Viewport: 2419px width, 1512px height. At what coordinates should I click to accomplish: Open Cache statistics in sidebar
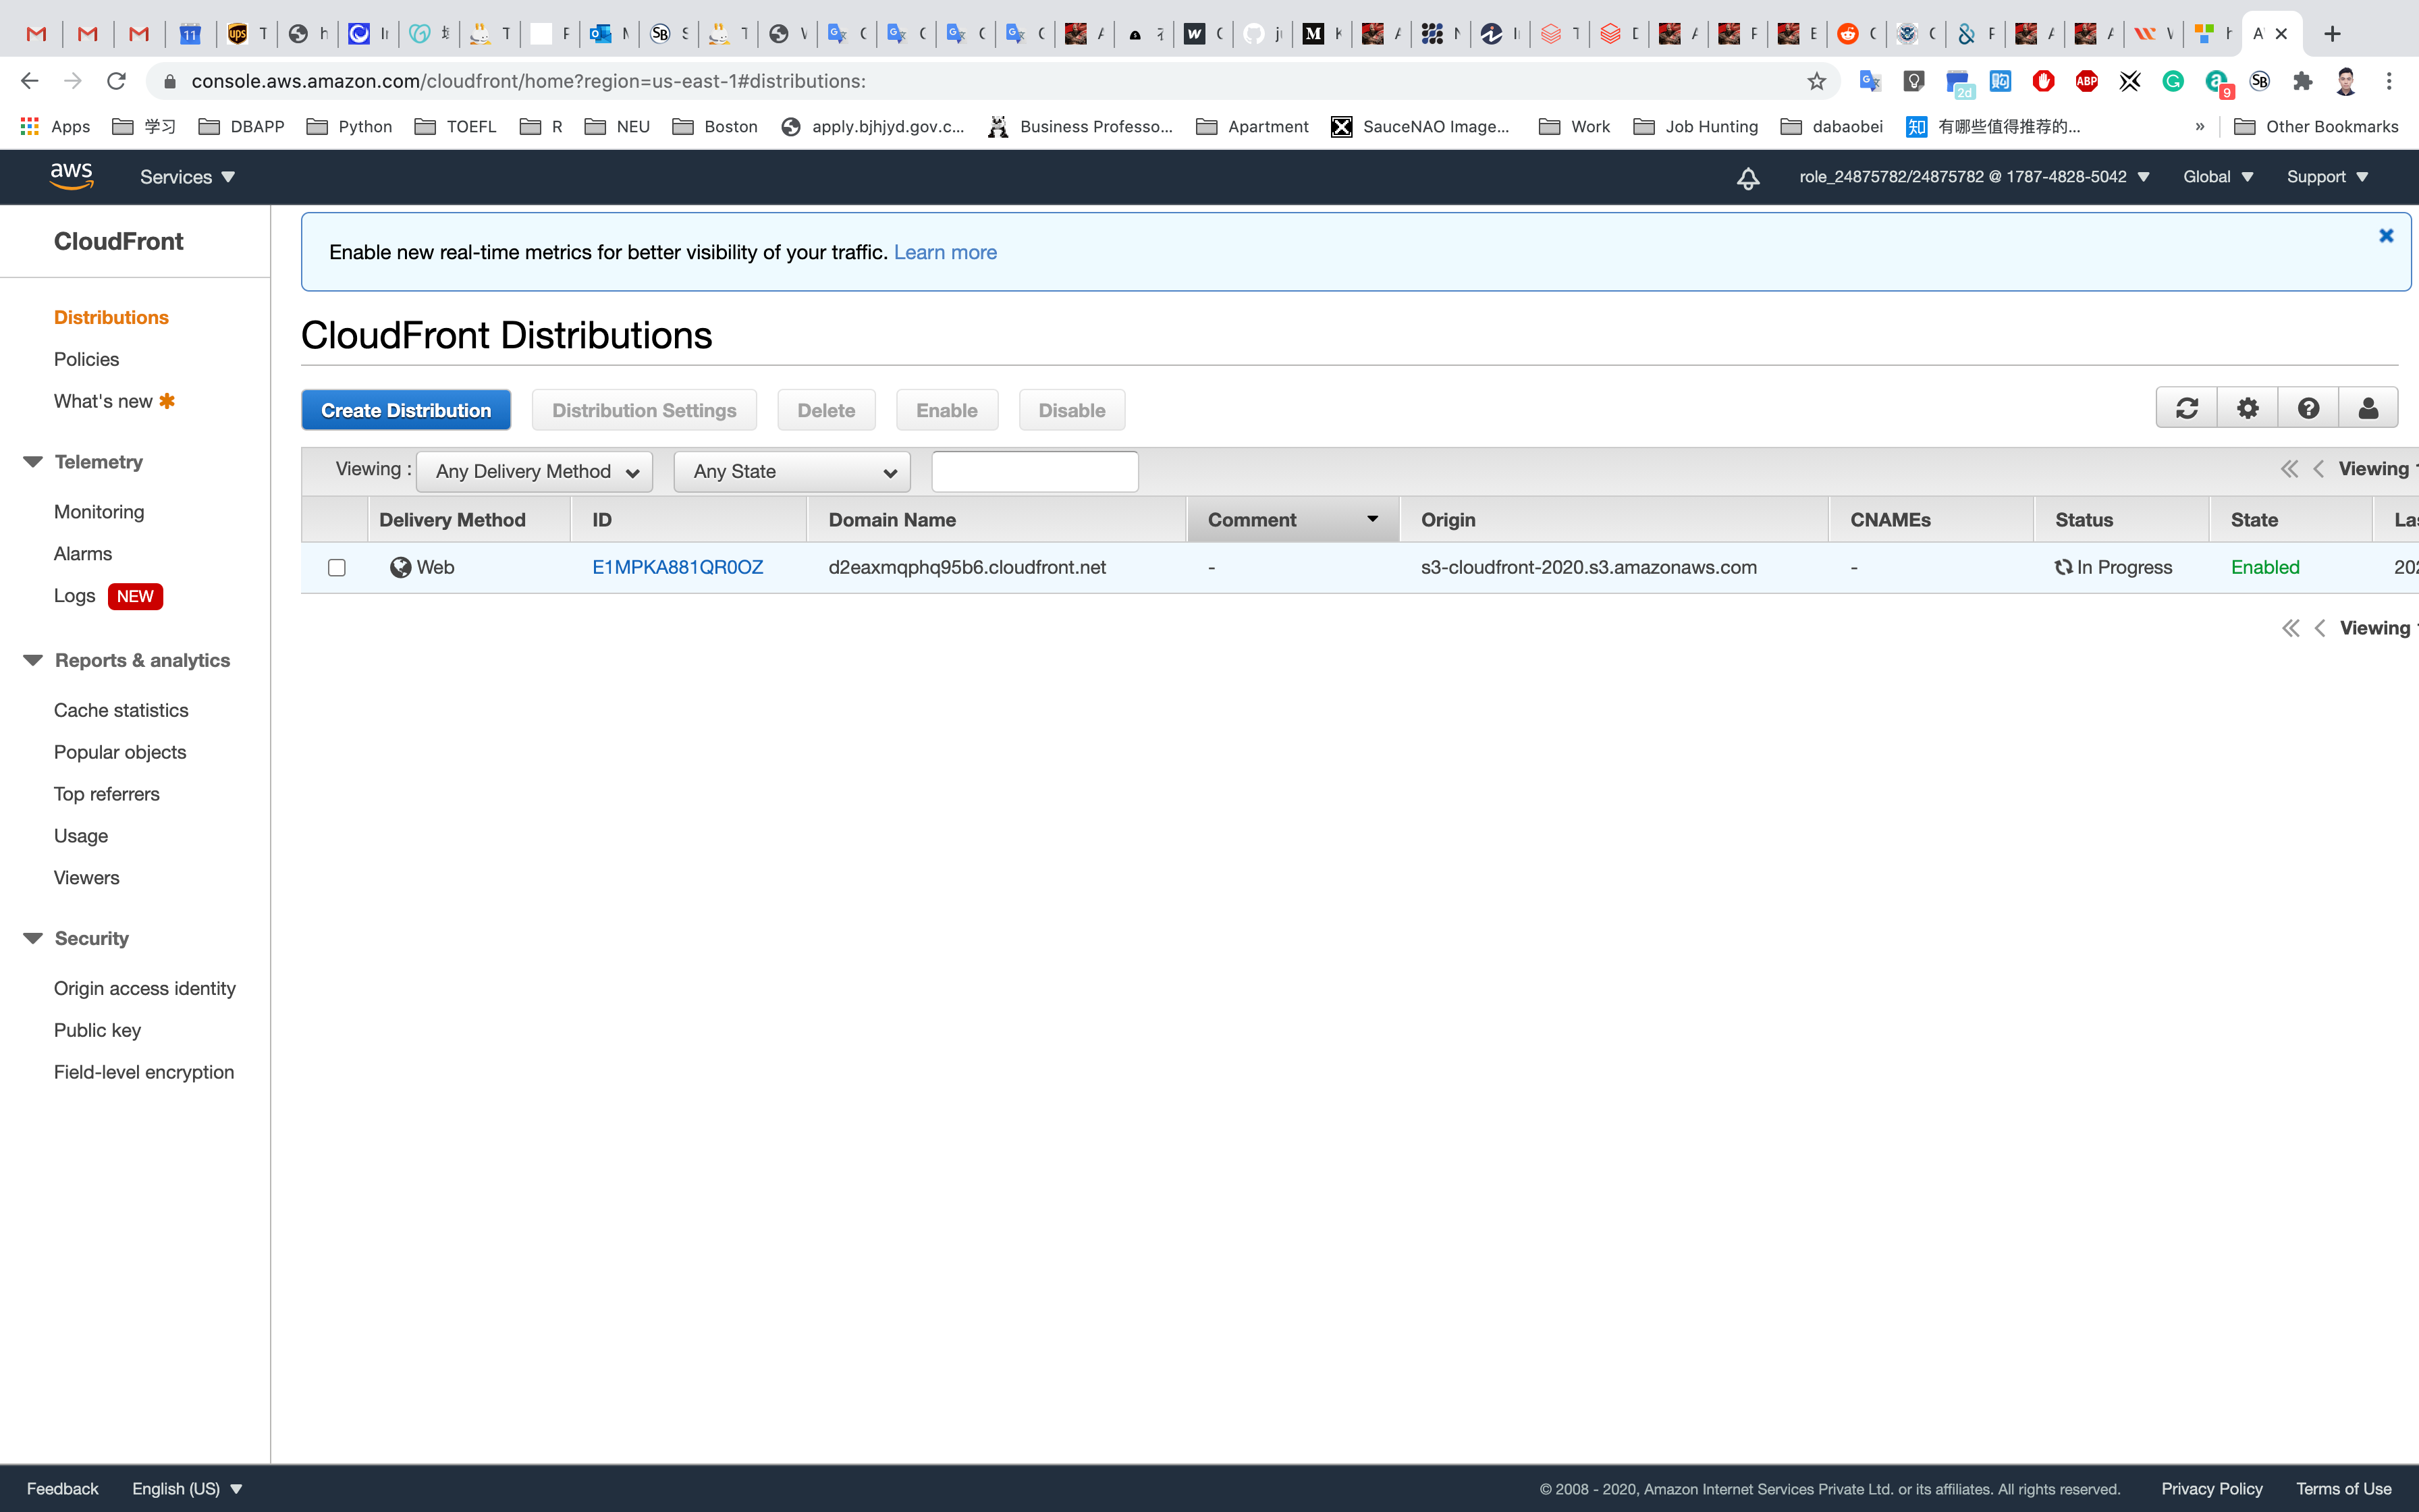coord(121,710)
